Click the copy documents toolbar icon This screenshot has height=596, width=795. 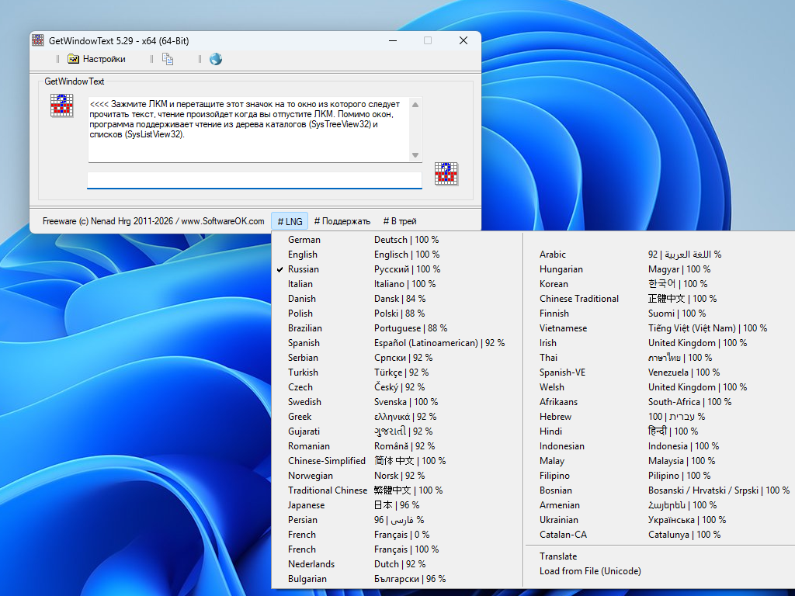[x=168, y=59]
